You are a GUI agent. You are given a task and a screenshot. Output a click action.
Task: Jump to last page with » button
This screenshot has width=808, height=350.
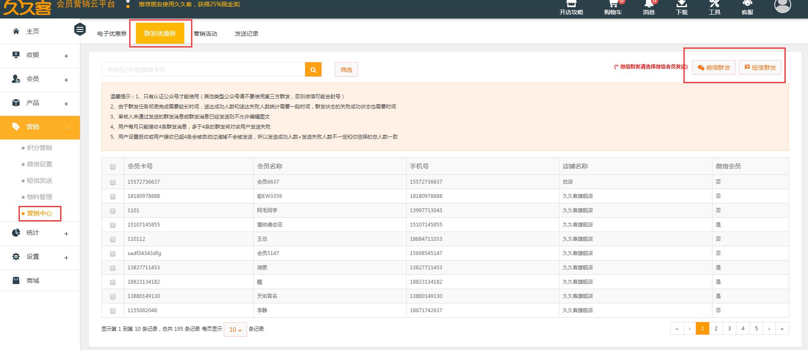(x=782, y=329)
